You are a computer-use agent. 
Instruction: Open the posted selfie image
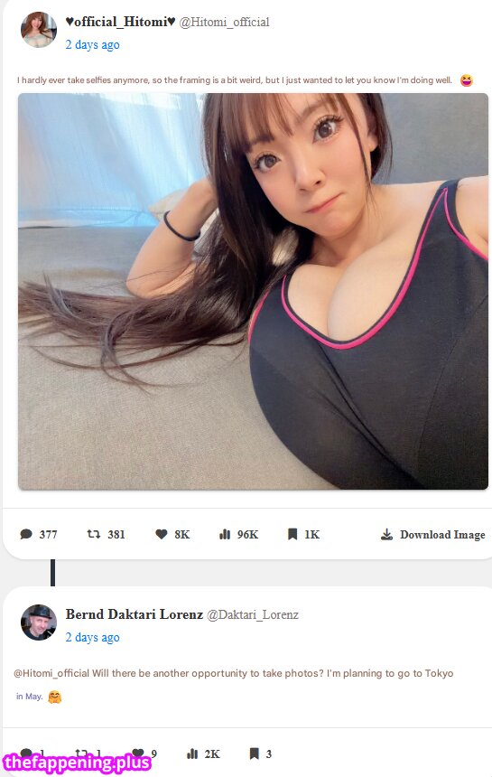point(253,291)
